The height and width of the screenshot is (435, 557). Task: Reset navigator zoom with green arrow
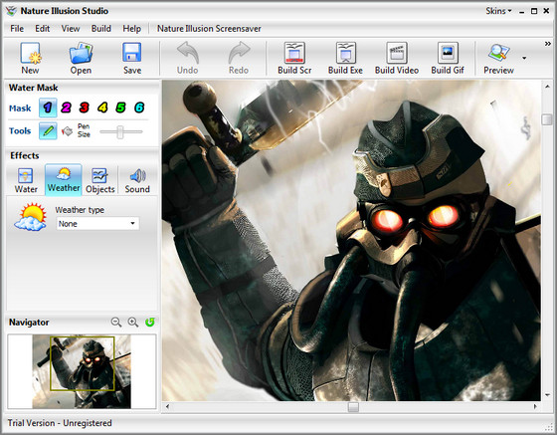coord(150,322)
